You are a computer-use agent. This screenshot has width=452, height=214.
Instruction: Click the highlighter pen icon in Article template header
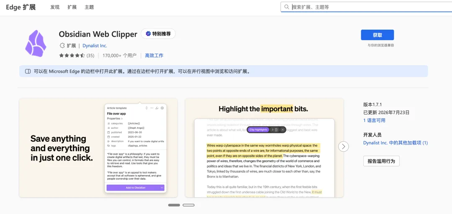pyautogui.click(x=157, y=108)
